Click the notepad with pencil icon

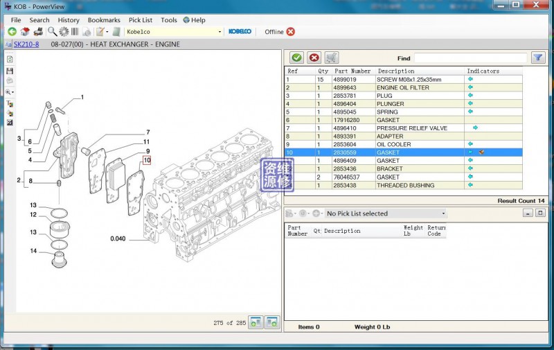[100, 32]
